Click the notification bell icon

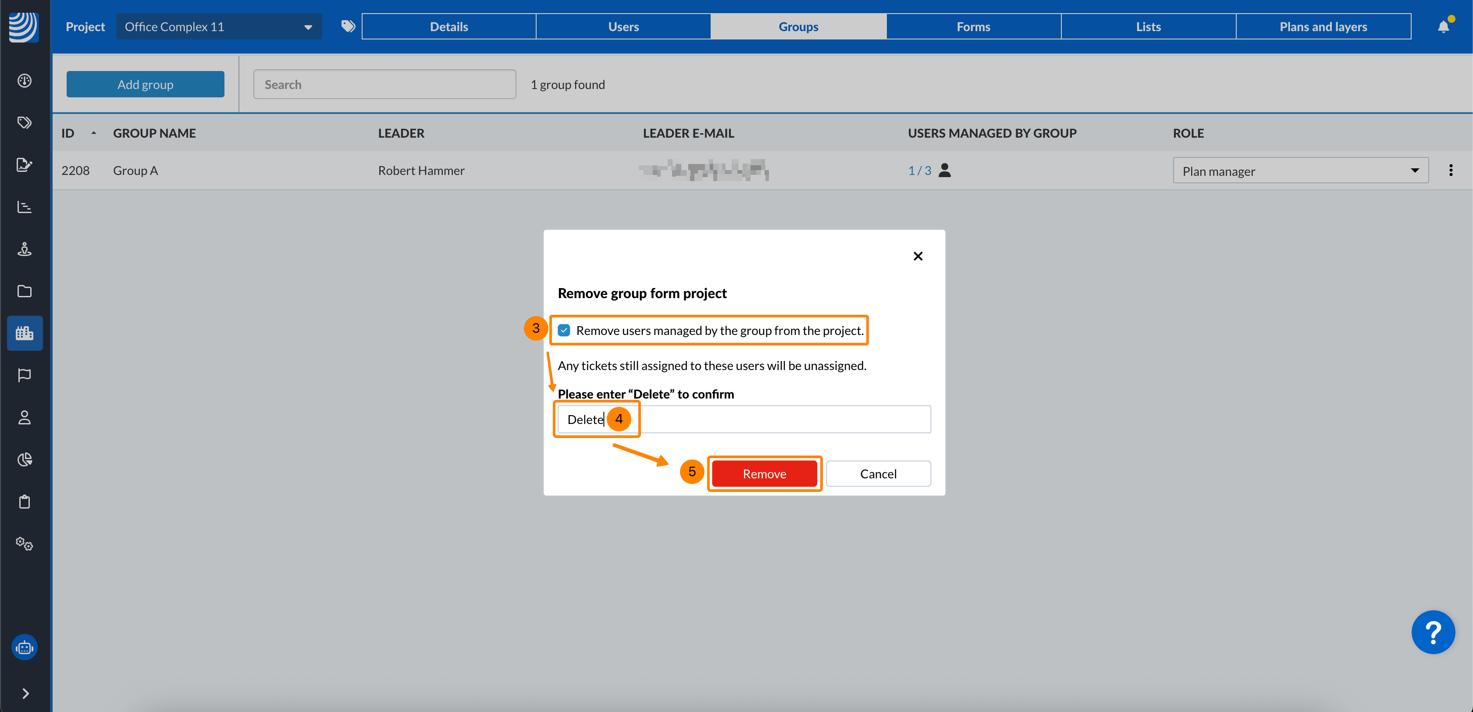[x=1443, y=27]
